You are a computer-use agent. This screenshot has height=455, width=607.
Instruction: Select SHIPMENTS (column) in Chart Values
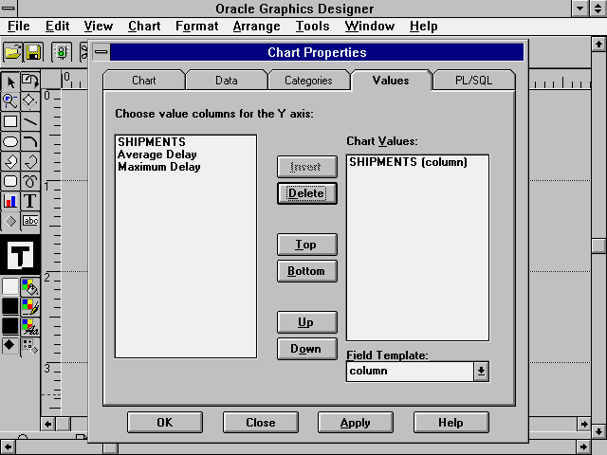pyautogui.click(x=408, y=162)
